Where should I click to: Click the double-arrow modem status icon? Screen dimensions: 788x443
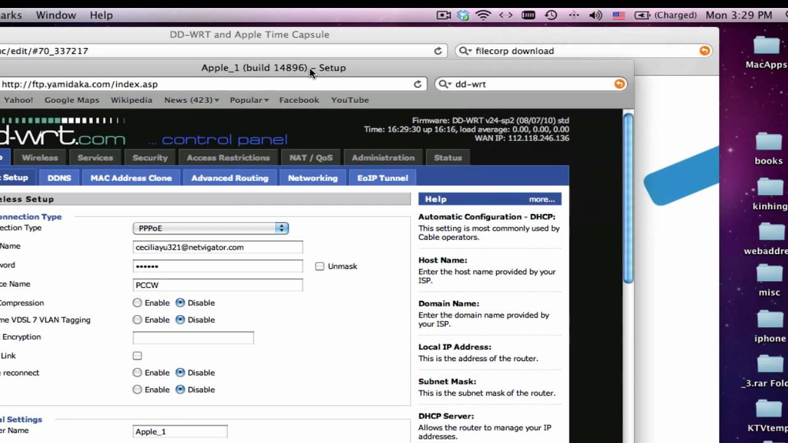[x=505, y=15]
